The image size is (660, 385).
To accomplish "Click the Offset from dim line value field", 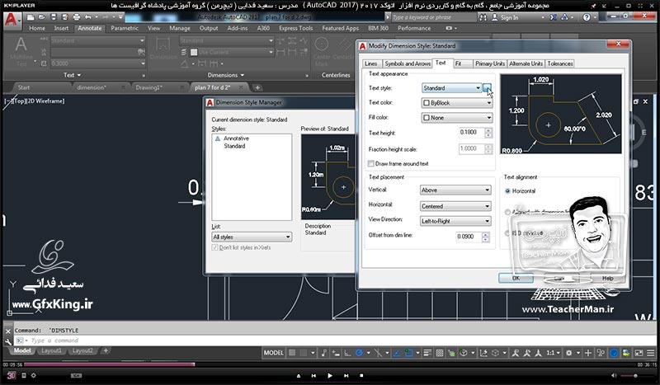I will 468,237.
